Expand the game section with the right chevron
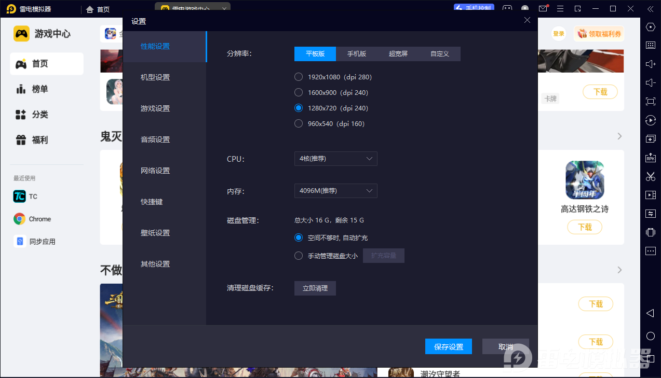Viewport: 661px width, 378px height. point(618,136)
